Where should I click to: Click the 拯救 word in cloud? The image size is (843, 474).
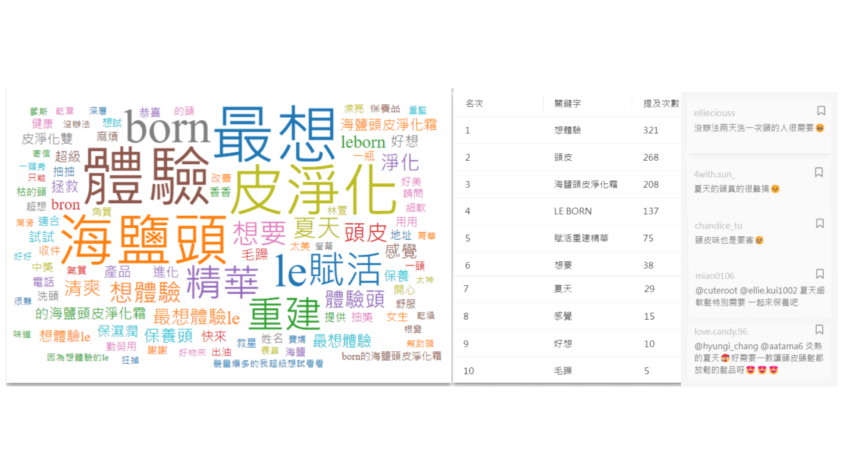click(65, 186)
